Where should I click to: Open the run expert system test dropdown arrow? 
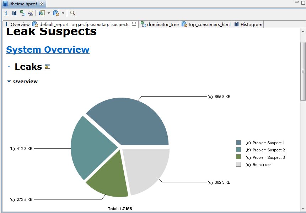coord(49,13)
